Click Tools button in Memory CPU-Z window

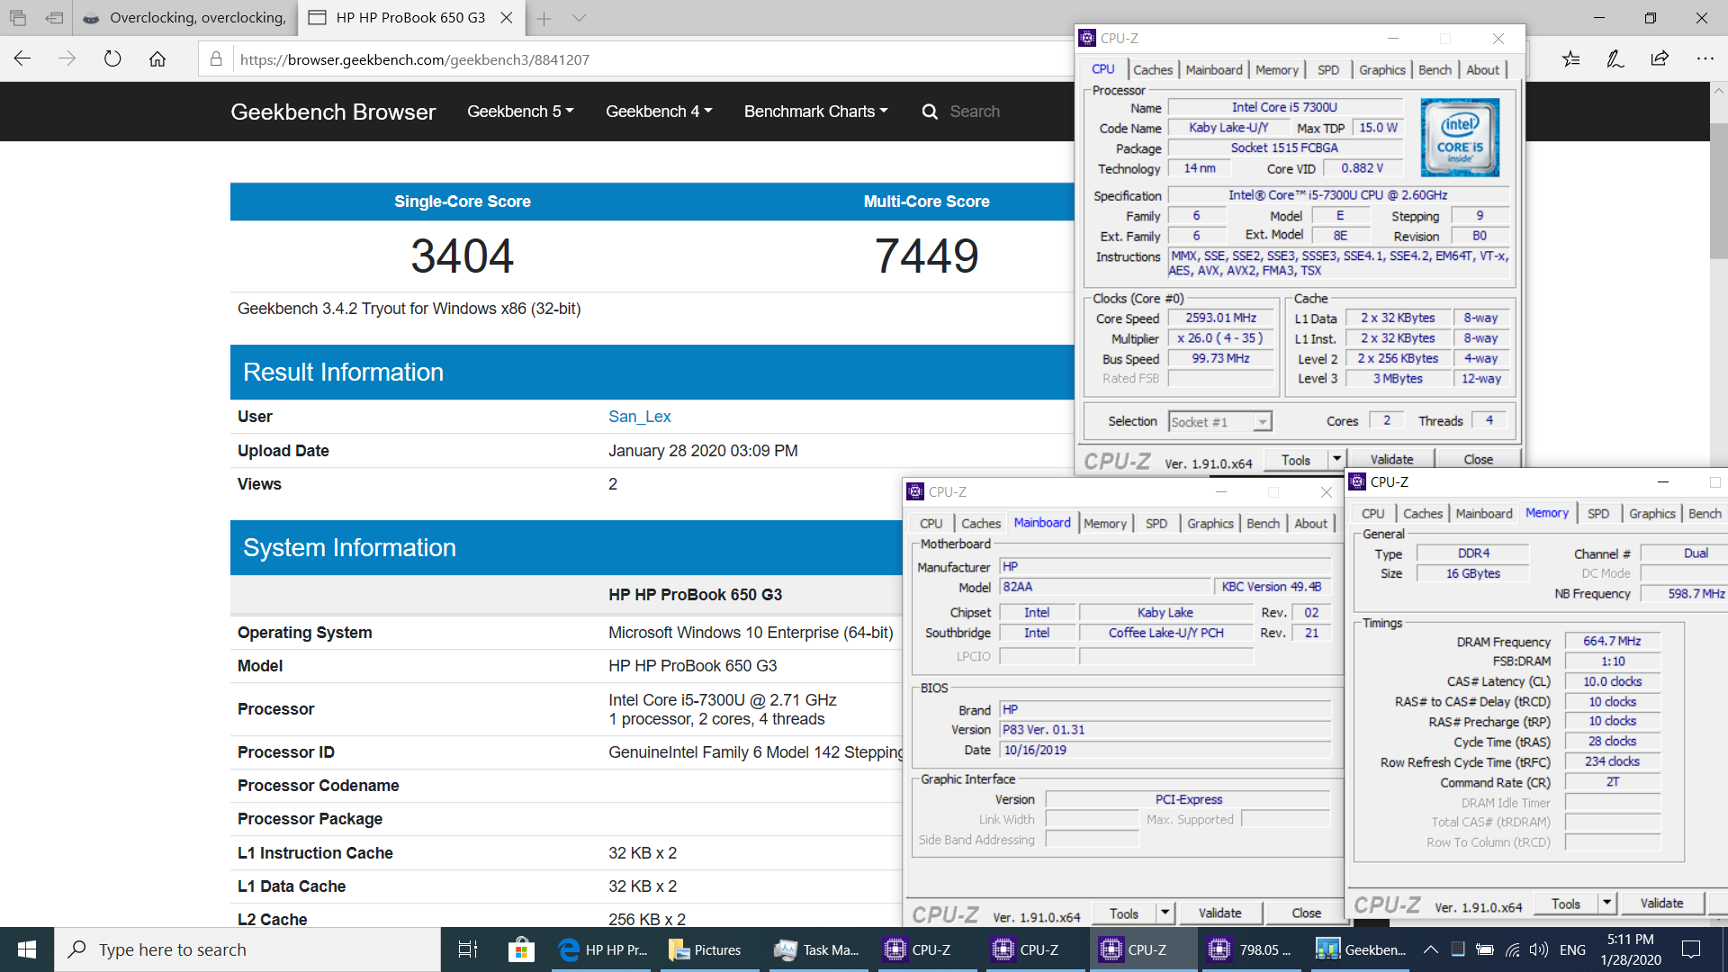coord(1565,903)
